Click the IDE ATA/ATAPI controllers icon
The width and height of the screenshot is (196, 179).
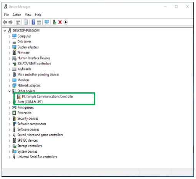[14, 64]
